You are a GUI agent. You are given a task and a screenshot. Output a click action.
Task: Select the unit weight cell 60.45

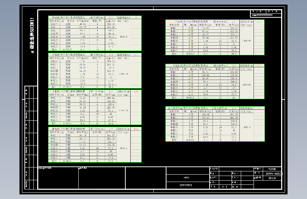(205, 78)
